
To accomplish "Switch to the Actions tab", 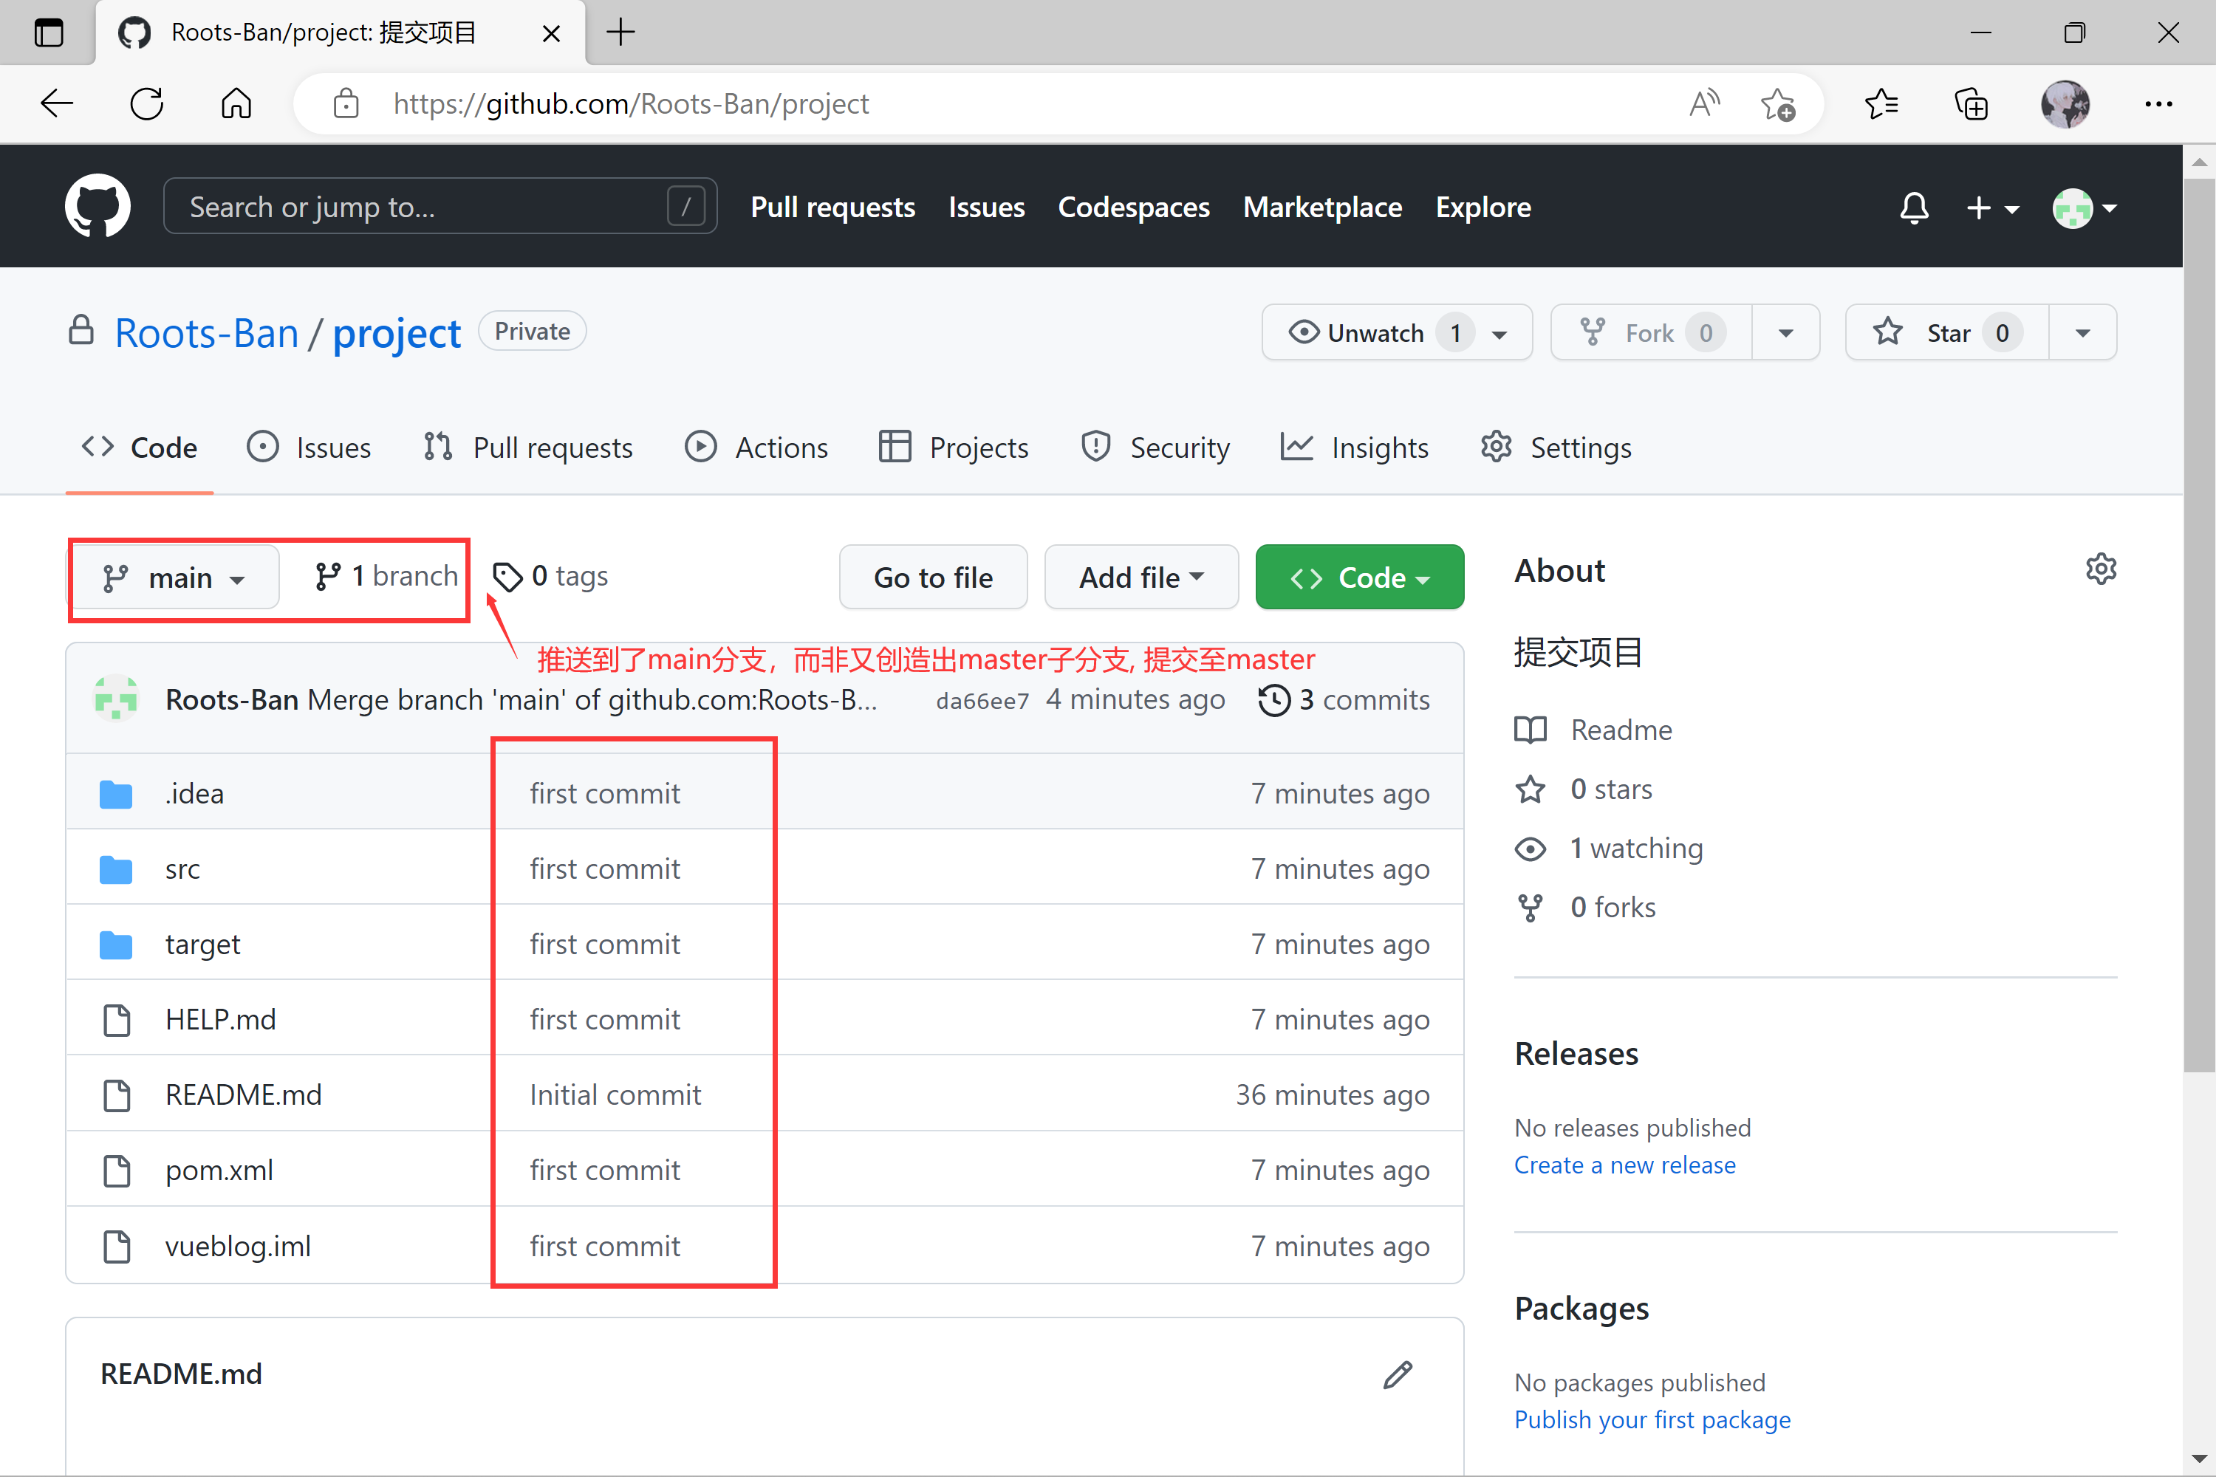I will coord(756,448).
